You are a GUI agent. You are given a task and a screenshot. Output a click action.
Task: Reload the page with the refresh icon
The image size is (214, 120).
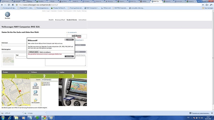tap(9, 5)
